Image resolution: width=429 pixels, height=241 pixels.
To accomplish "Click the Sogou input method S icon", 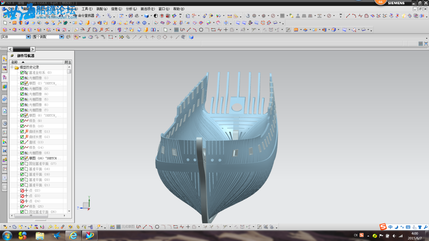I will click(x=383, y=227).
